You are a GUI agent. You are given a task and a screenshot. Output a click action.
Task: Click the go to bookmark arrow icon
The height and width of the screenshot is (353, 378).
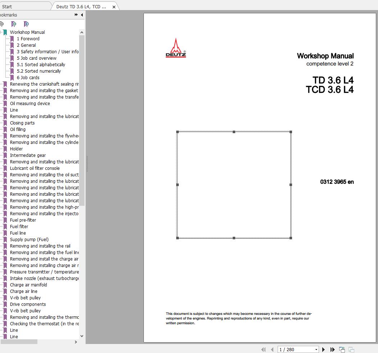[x=26, y=24]
